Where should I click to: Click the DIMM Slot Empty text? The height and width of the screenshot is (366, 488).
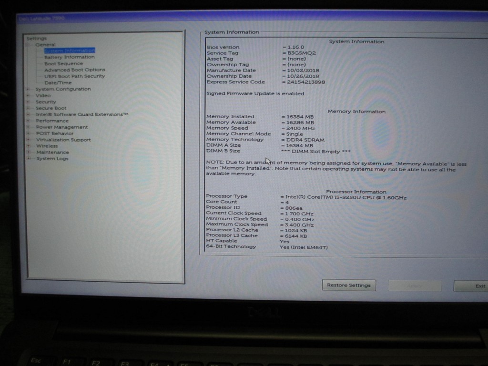tap(315, 152)
